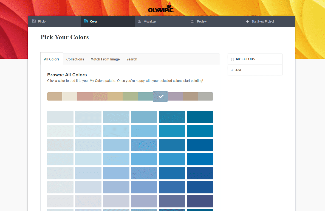Image resolution: width=325 pixels, height=211 pixels.
Task: Pick the second swatch in grid row three
Action: [88, 145]
